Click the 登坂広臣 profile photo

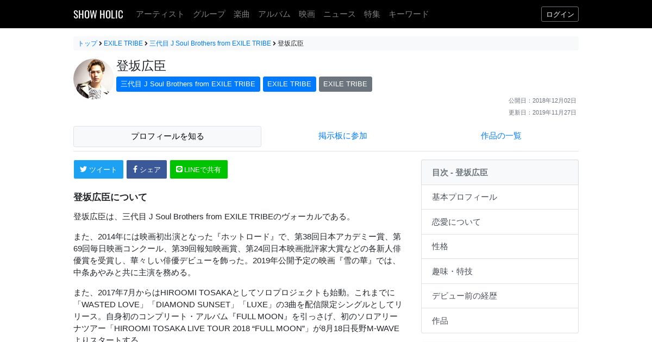pos(93,79)
